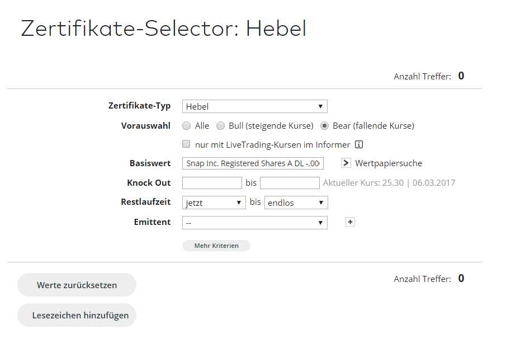Open the Restlaufzeit 'endlos' dropdown

point(296,203)
